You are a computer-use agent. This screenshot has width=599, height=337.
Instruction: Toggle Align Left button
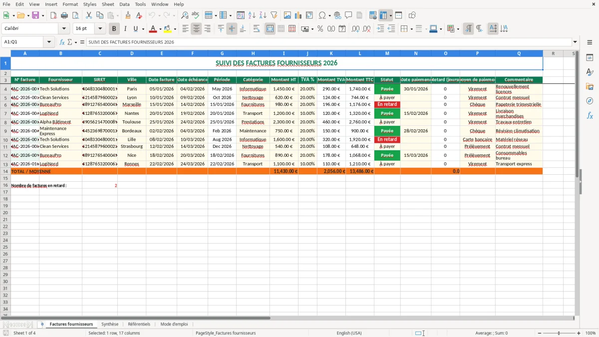point(185,29)
